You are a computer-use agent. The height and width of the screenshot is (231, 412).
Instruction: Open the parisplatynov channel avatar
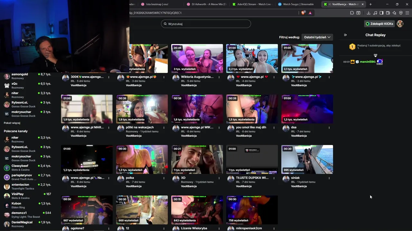tap(7, 177)
